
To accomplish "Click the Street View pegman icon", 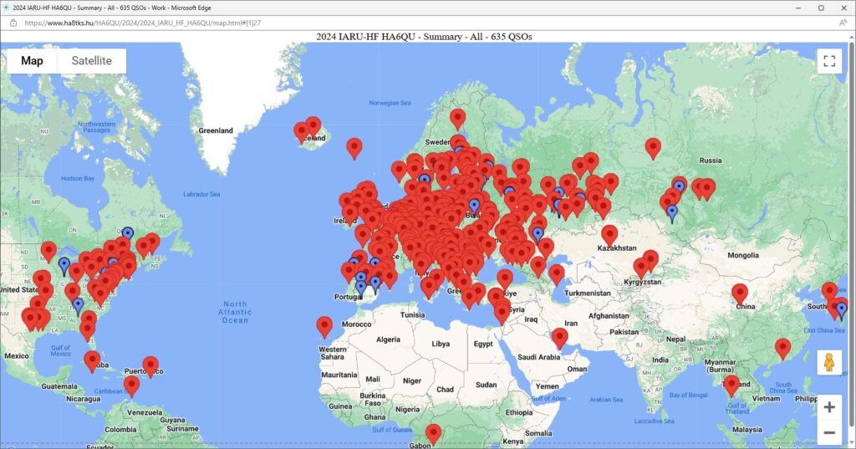I will (x=828, y=362).
